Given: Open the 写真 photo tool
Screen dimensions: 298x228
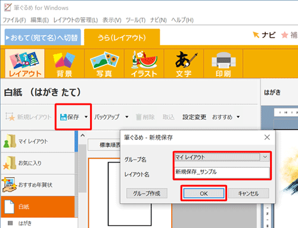Looking at the screenshot, I should coord(104,64).
